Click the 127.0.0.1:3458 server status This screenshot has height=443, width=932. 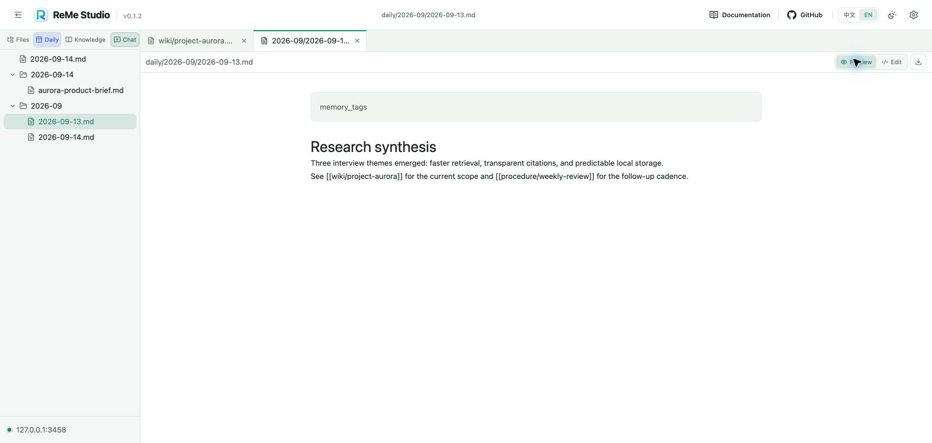pyautogui.click(x=36, y=430)
